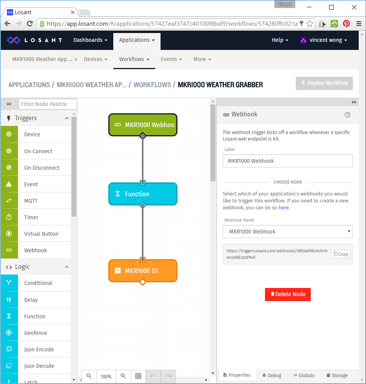This screenshot has height=384, width=366.
Task: Switch to the Debug tab
Action: click(x=272, y=375)
